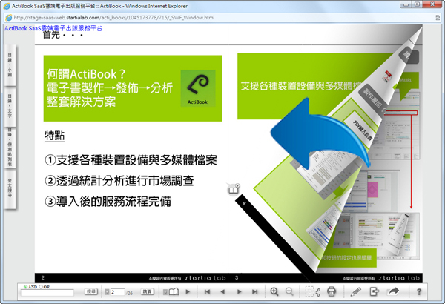Click the green 何謂ActiBook？ banner
445x304 pixels.
[133, 88]
